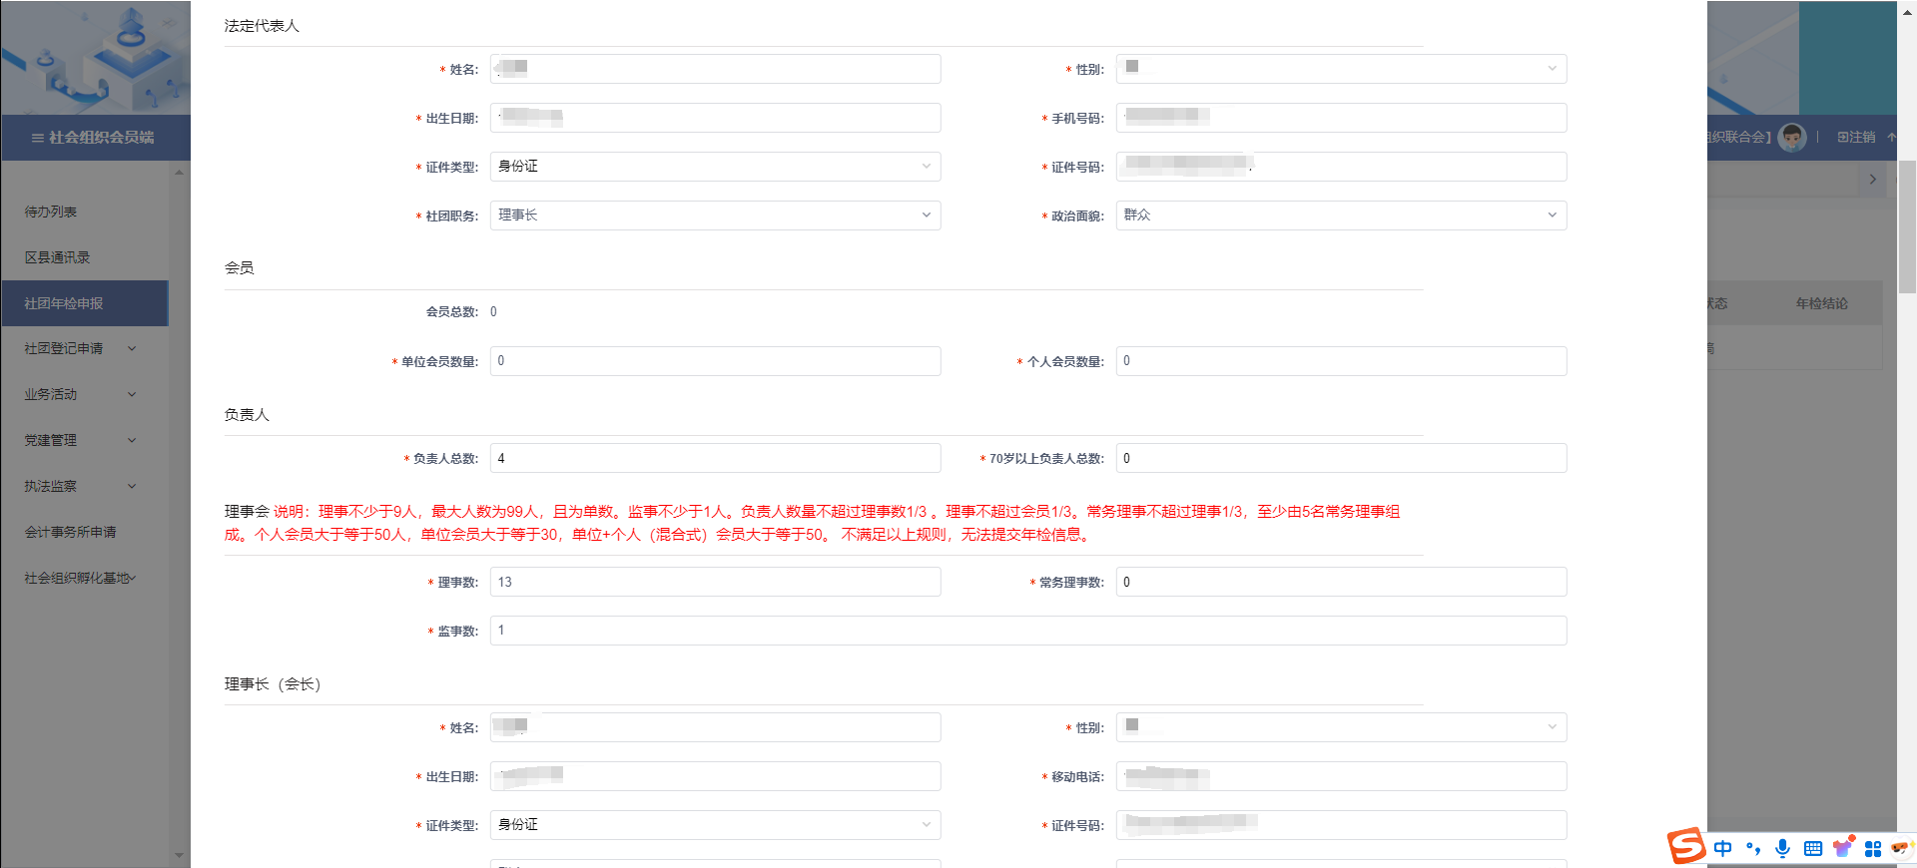Open the Sogou soft keyboard icon
This screenshot has height=868, width=1917.
[1813, 848]
